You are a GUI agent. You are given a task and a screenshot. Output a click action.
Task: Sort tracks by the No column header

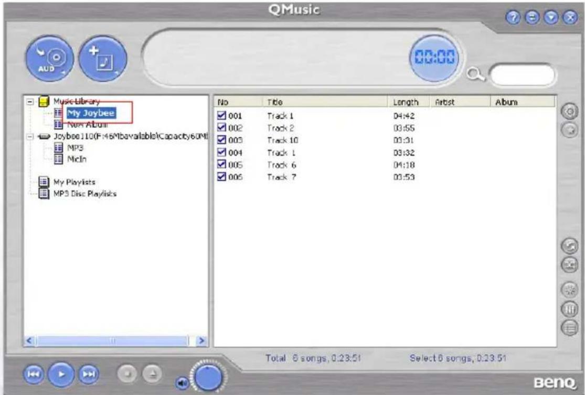(239, 102)
